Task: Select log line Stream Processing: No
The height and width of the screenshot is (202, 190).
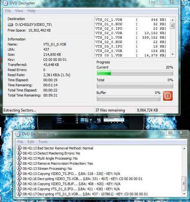Action: [x=47, y=169]
